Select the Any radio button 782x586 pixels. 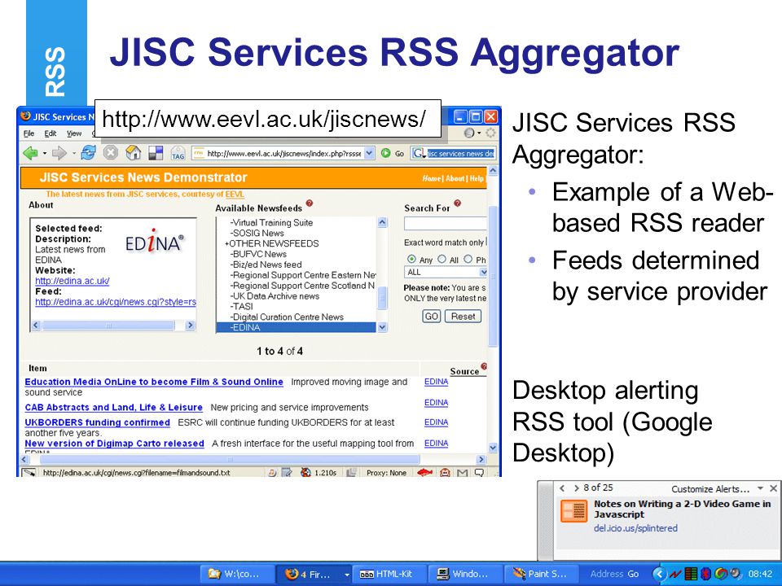pos(411,259)
